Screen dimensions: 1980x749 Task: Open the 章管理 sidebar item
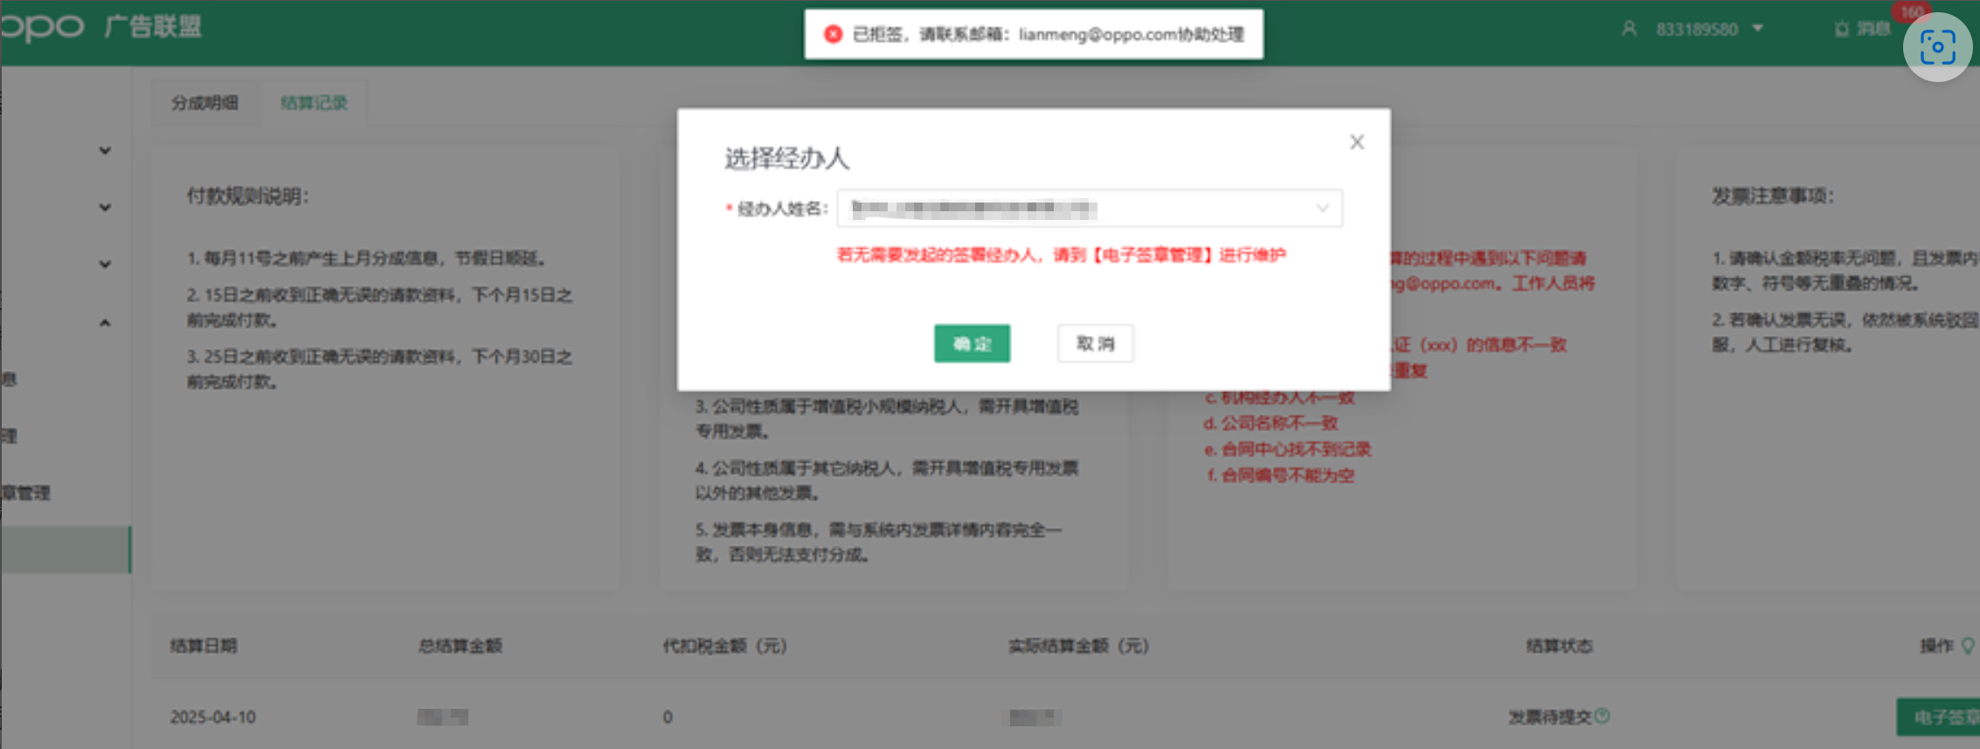[x=26, y=493]
